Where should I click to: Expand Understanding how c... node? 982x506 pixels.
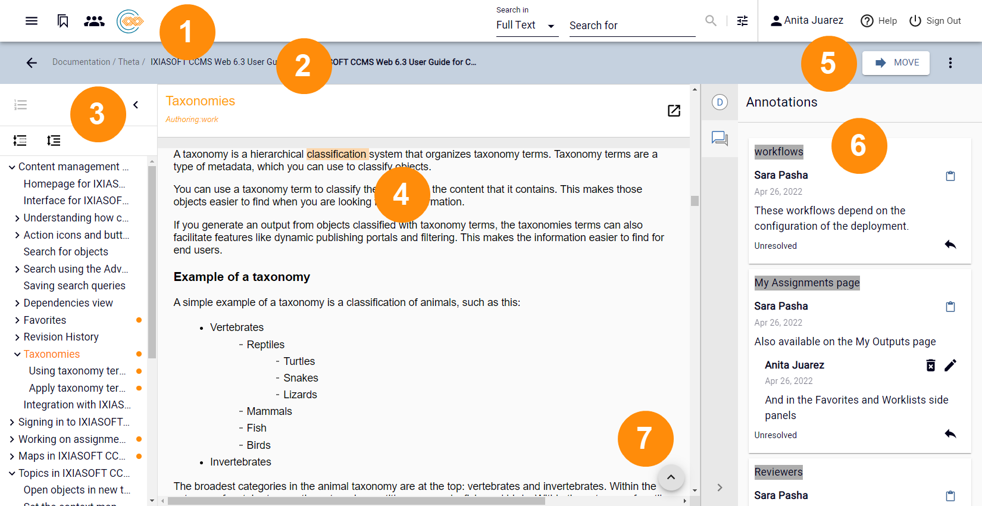[x=17, y=218]
